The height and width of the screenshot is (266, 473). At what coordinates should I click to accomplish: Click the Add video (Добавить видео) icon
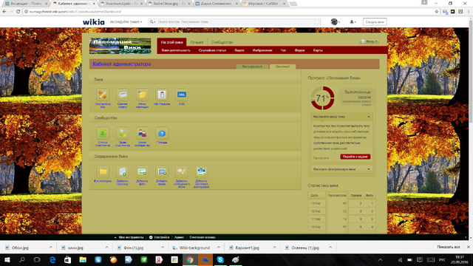[x=162, y=172]
